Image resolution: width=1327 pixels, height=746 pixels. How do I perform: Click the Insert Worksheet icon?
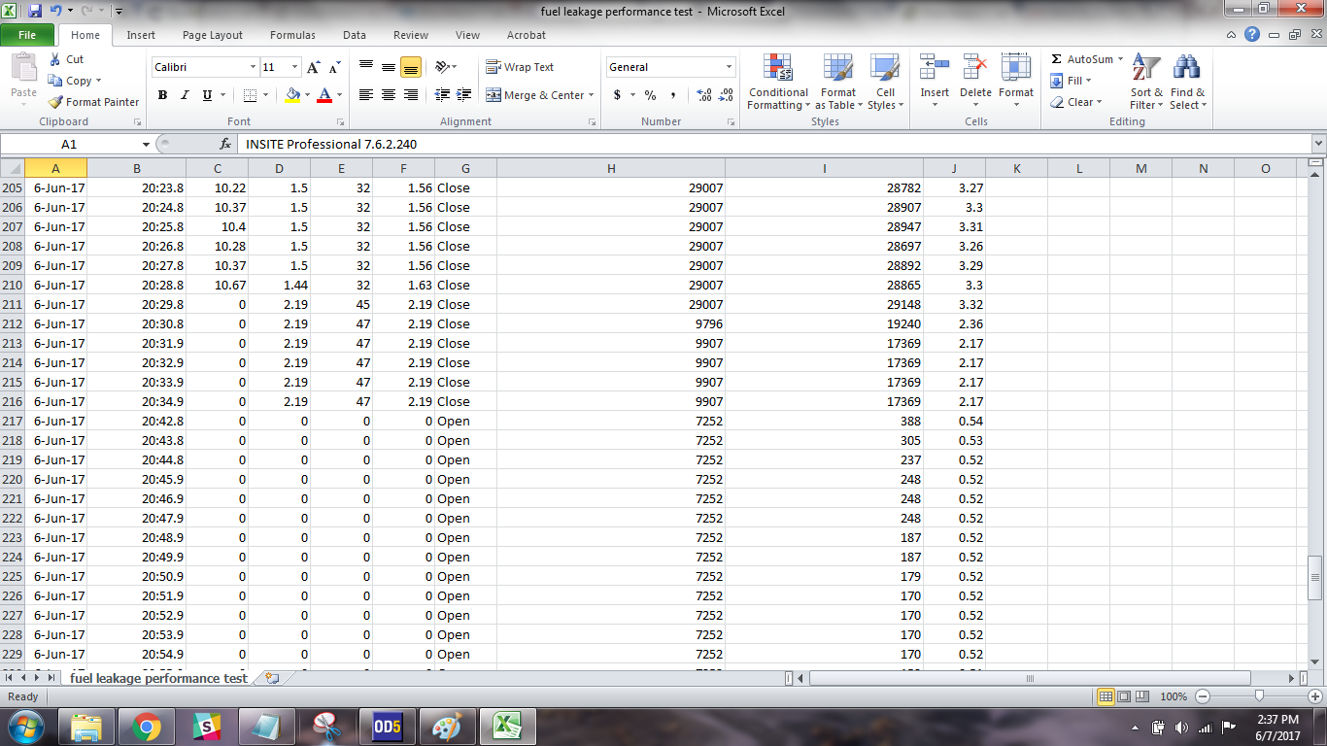coord(272,678)
